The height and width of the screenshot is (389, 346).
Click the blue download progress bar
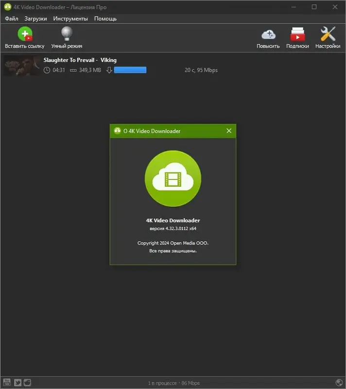pos(130,70)
